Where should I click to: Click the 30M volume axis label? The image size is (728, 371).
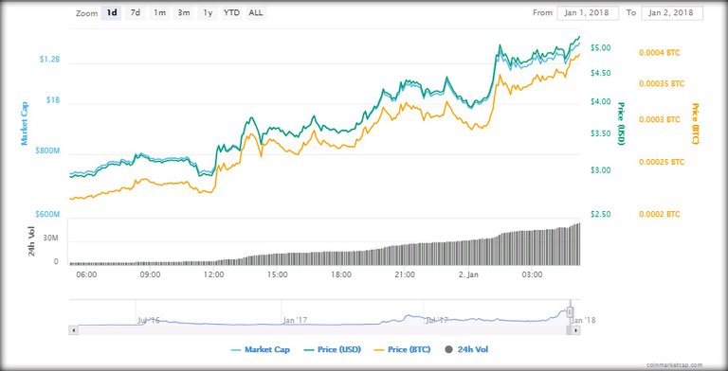click(x=51, y=238)
